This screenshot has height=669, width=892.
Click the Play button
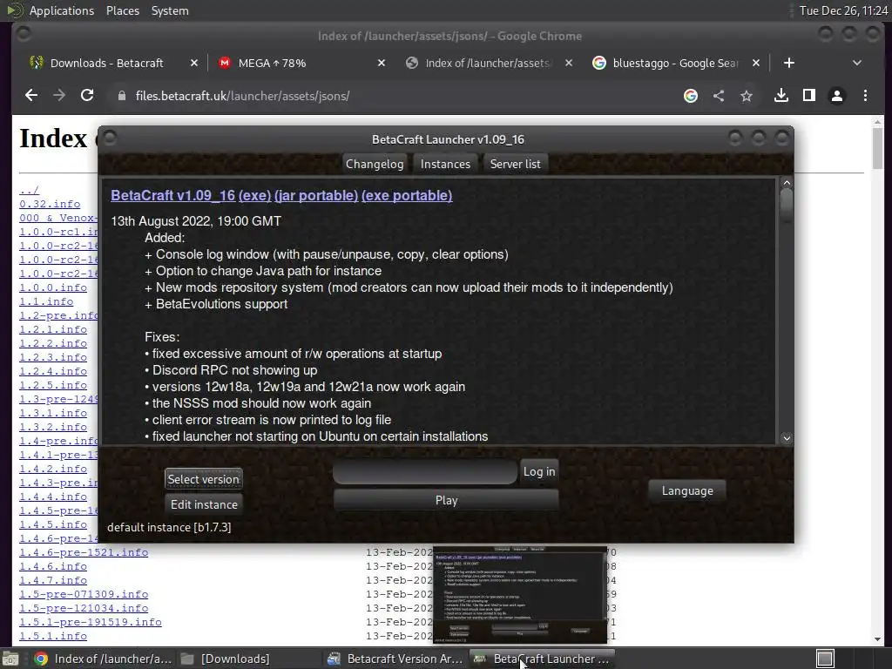pyautogui.click(x=446, y=500)
